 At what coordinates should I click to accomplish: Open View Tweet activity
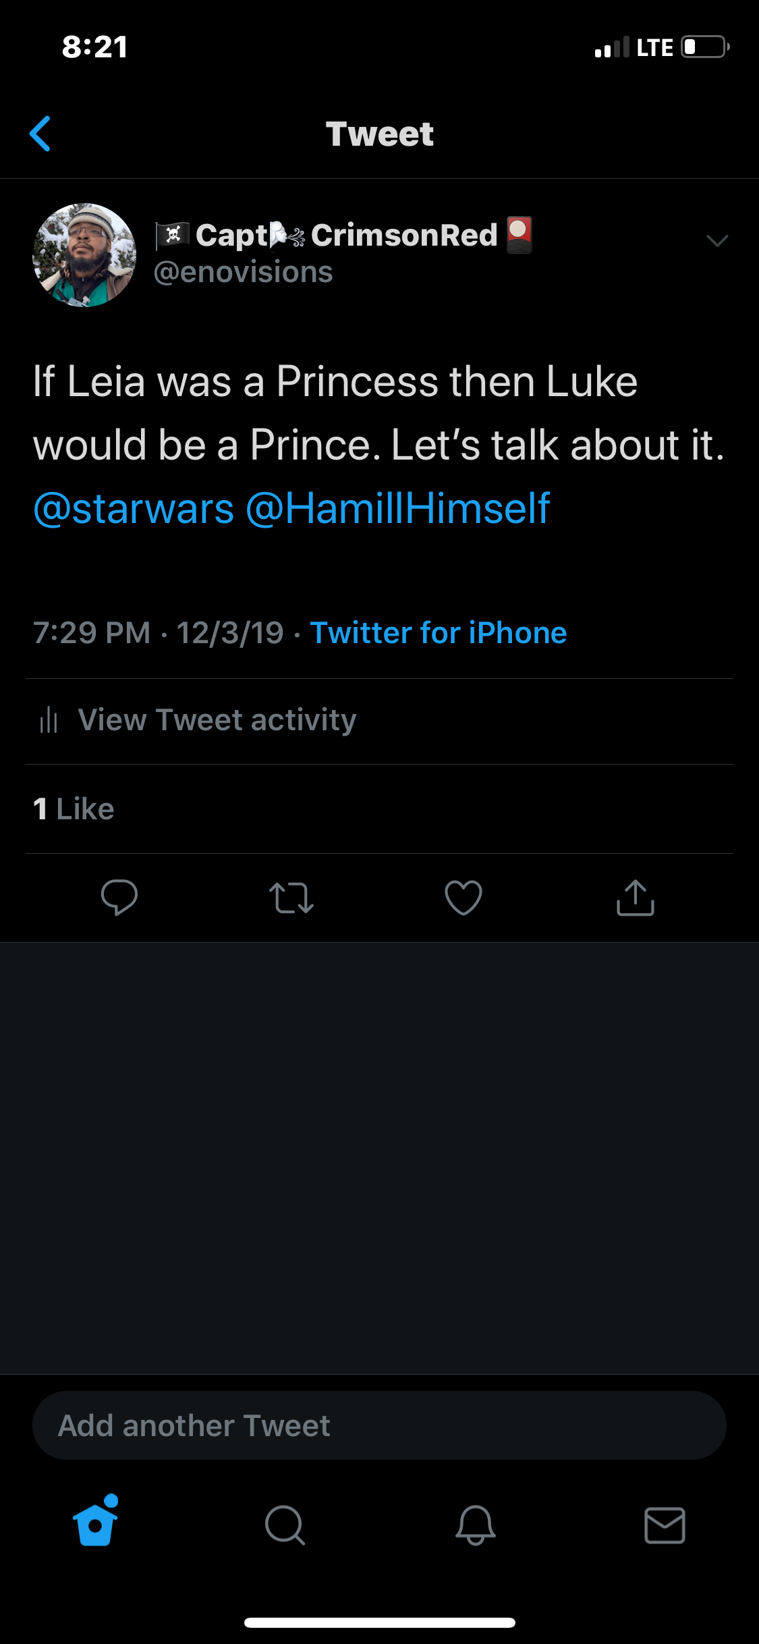[x=217, y=720]
